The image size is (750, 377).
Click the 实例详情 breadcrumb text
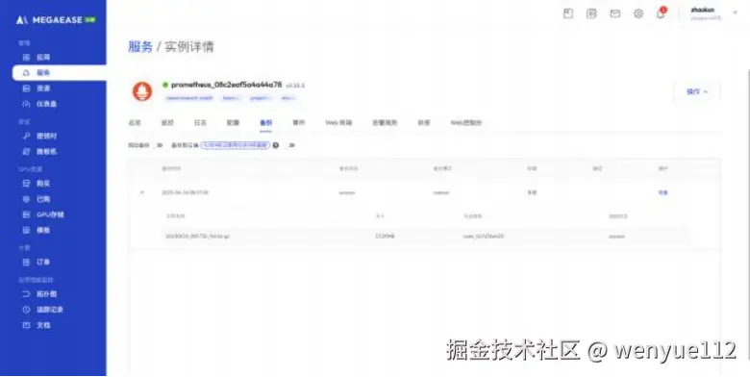tap(188, 46)
